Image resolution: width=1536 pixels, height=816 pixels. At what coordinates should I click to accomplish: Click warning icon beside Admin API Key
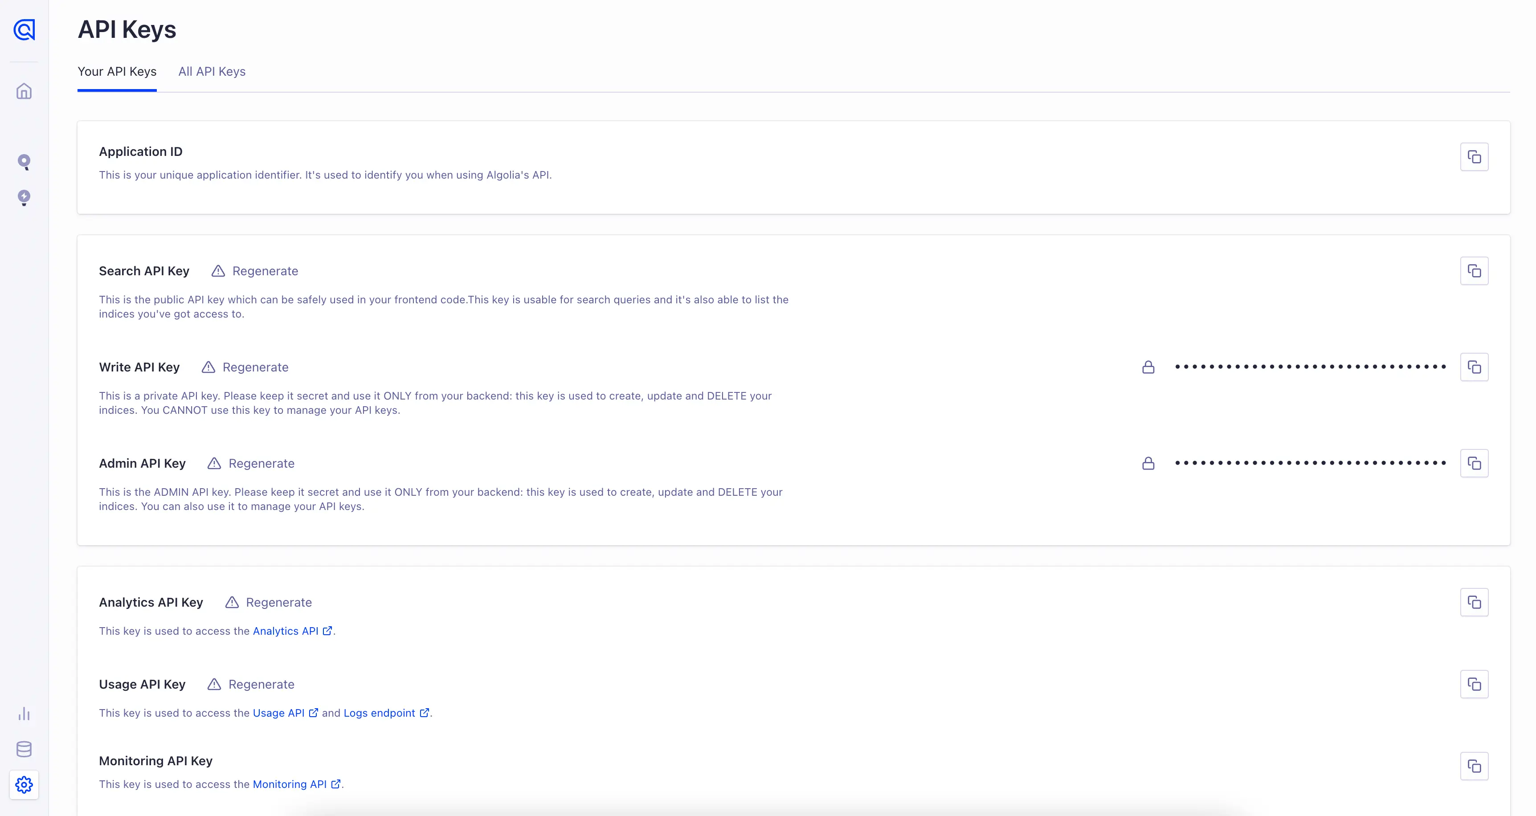click(x=214, y=463)
